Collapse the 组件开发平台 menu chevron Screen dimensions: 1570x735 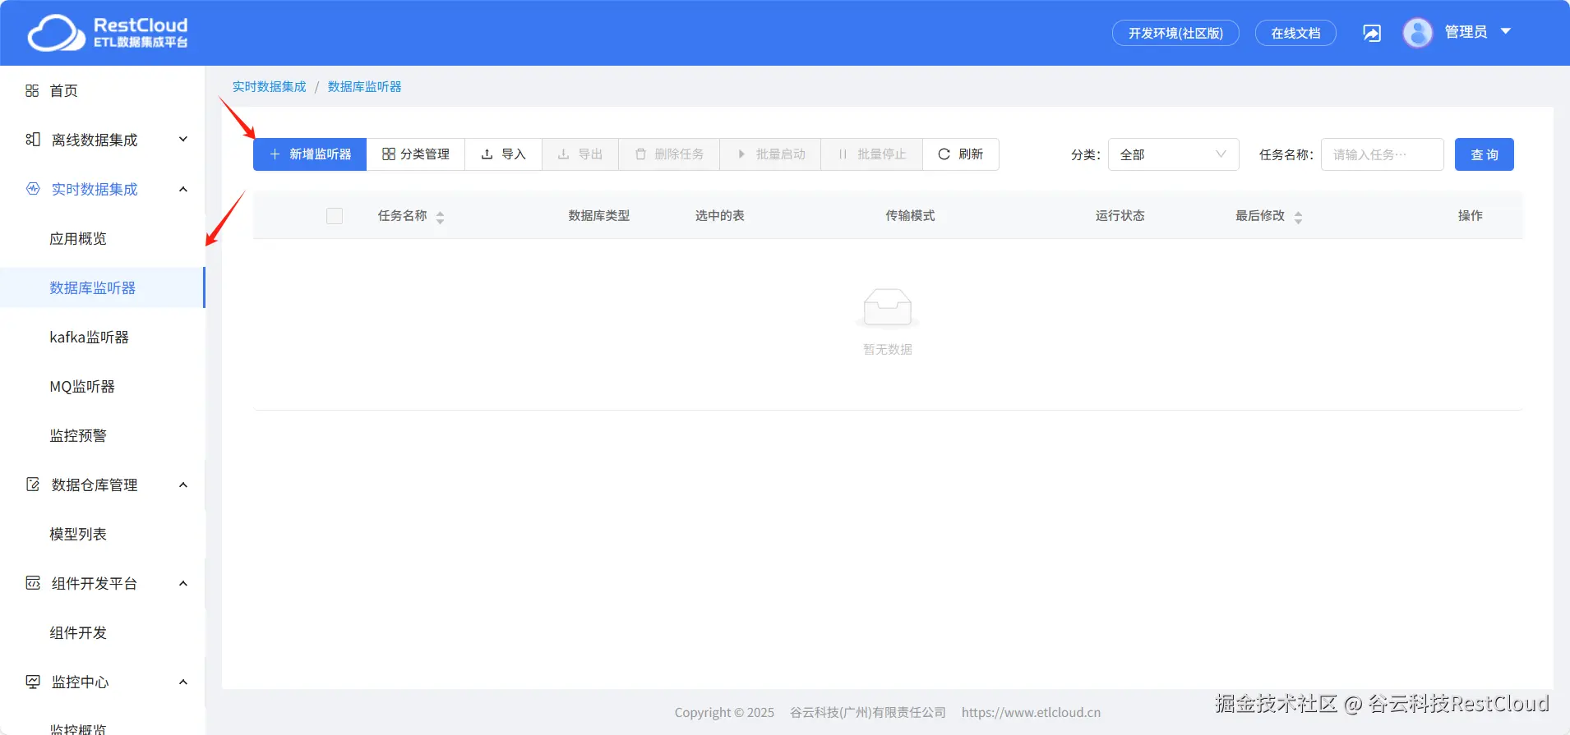(183, 583)
